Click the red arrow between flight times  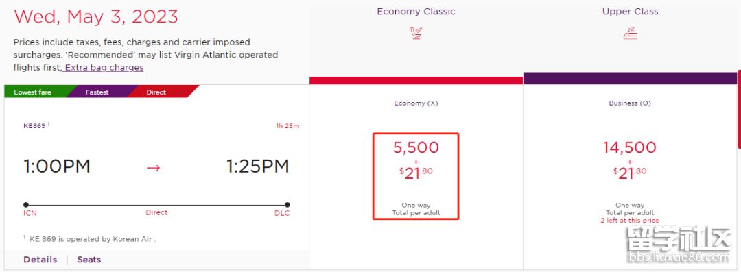[x=153, y=167]
